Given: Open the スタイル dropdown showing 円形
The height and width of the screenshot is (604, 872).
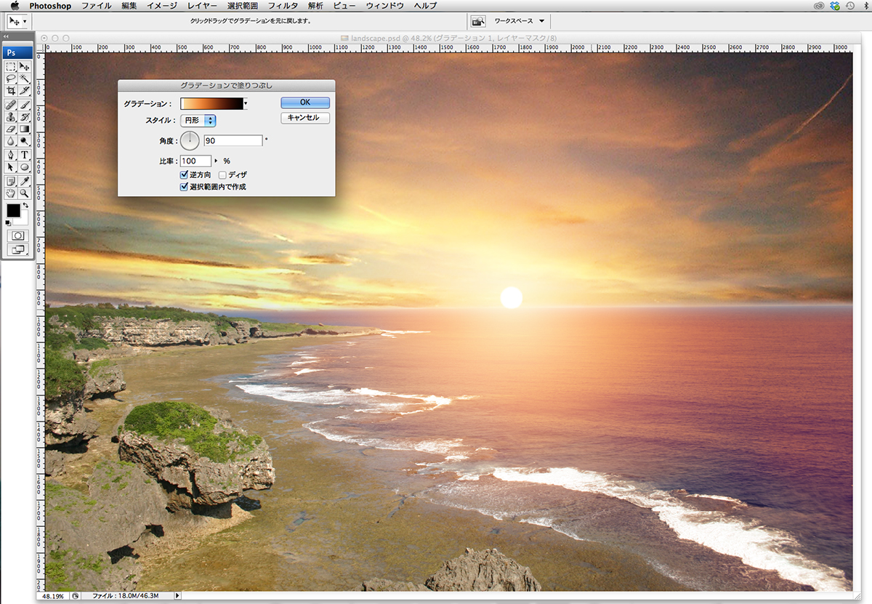Looking at the screenshot, I should point(198,121).
